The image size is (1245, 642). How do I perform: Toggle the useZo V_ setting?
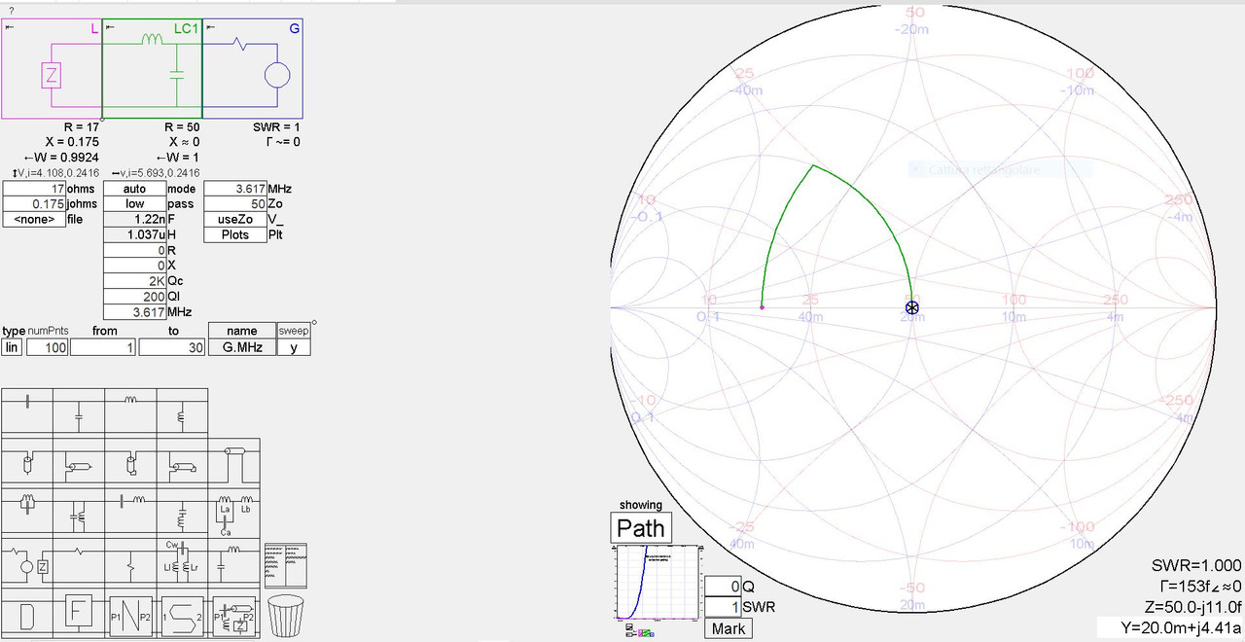click(235, 219)
